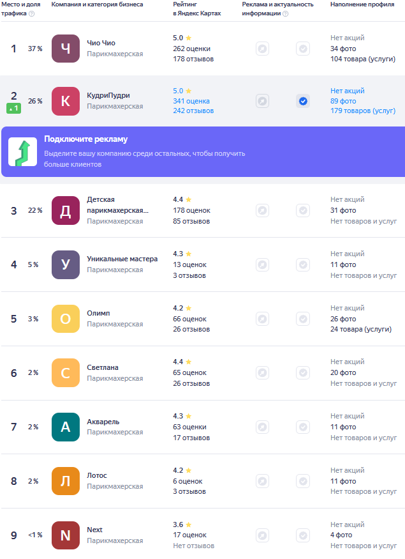Open the 242 отзывов link
This screenshot has height=559, width=405.
[193, 111]
